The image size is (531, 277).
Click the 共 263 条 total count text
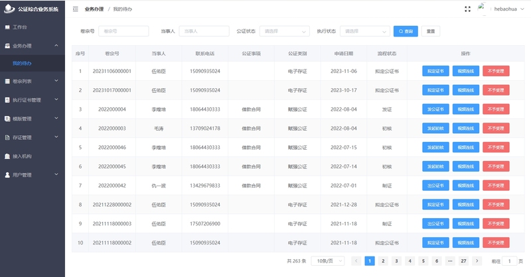click(296, 261)
